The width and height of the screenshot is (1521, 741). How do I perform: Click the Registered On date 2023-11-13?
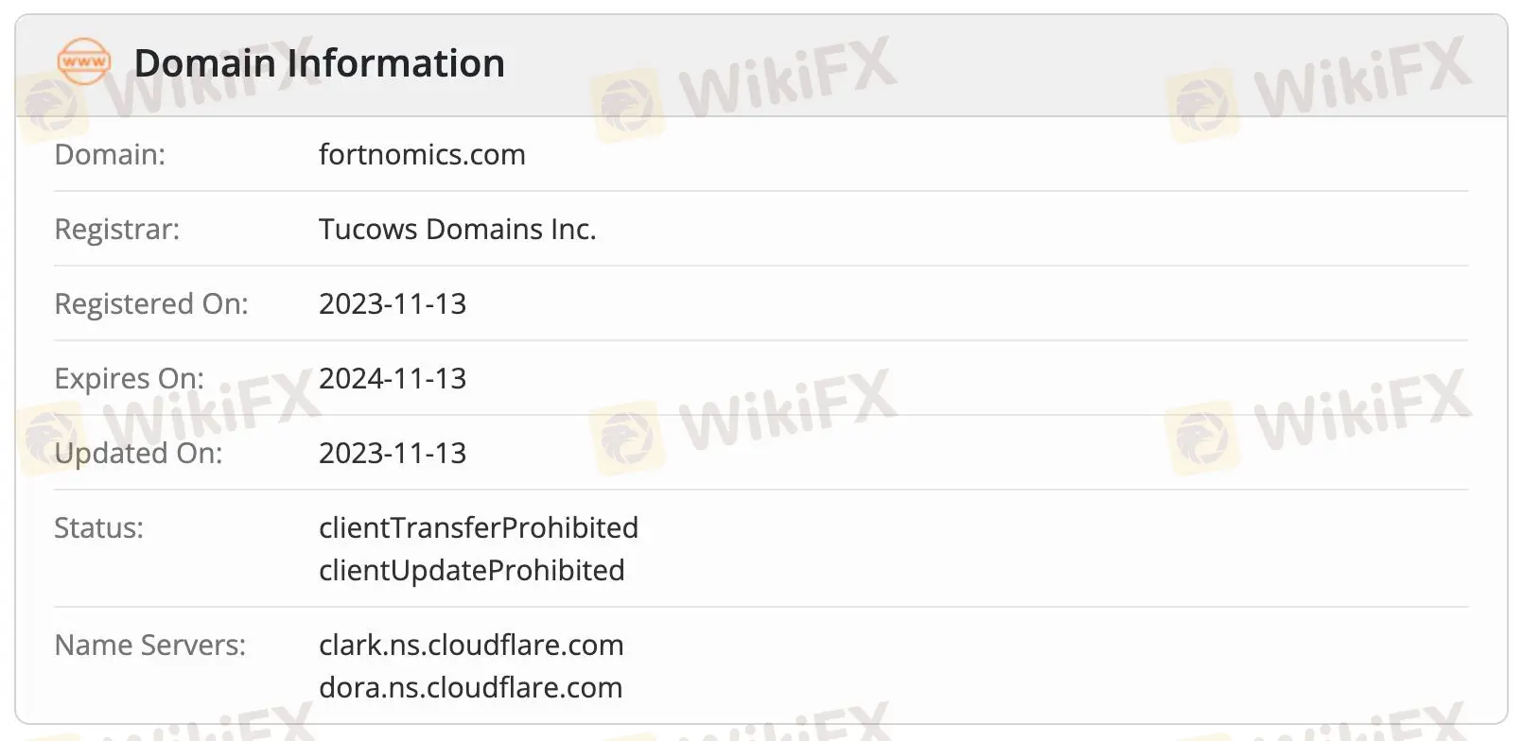[393, 303]
